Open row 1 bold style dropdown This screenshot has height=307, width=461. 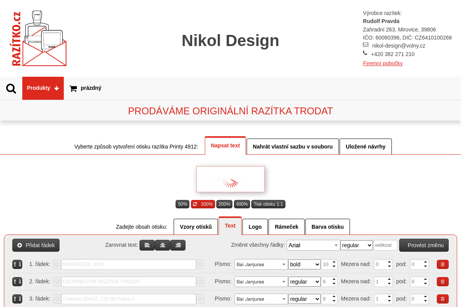coord(304,264)
